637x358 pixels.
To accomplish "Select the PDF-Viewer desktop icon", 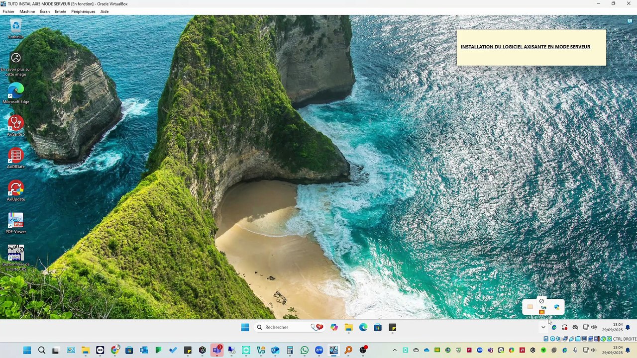I will [x=16, y=223].
